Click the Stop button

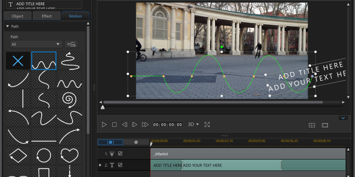click(115, 125)
